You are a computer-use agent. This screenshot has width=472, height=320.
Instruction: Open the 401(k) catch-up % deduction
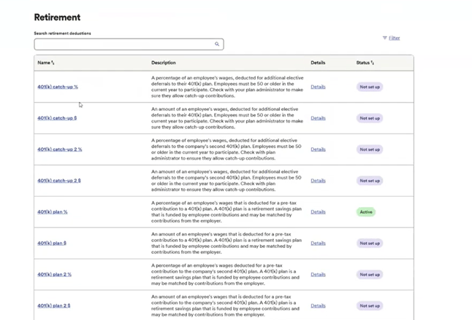[58, 87]
